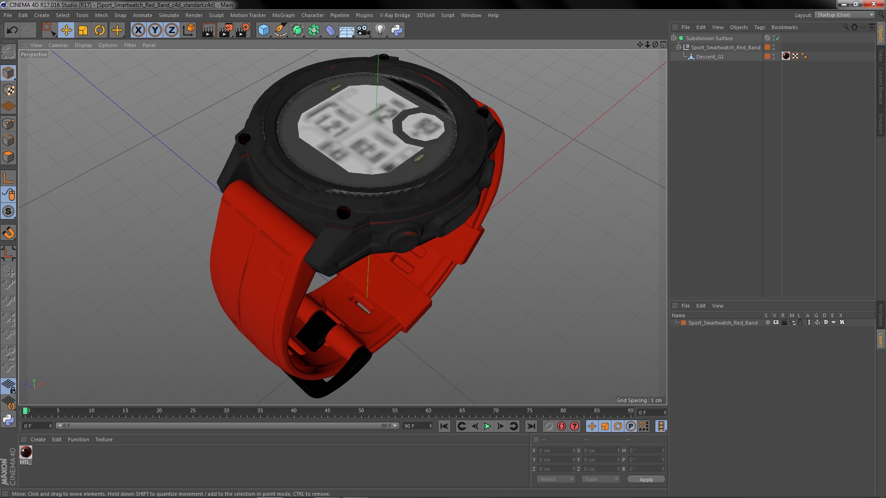Toggle layer solo dot in Layers manager
This screenshot has height=498, width=886.
tap(767, 323)
